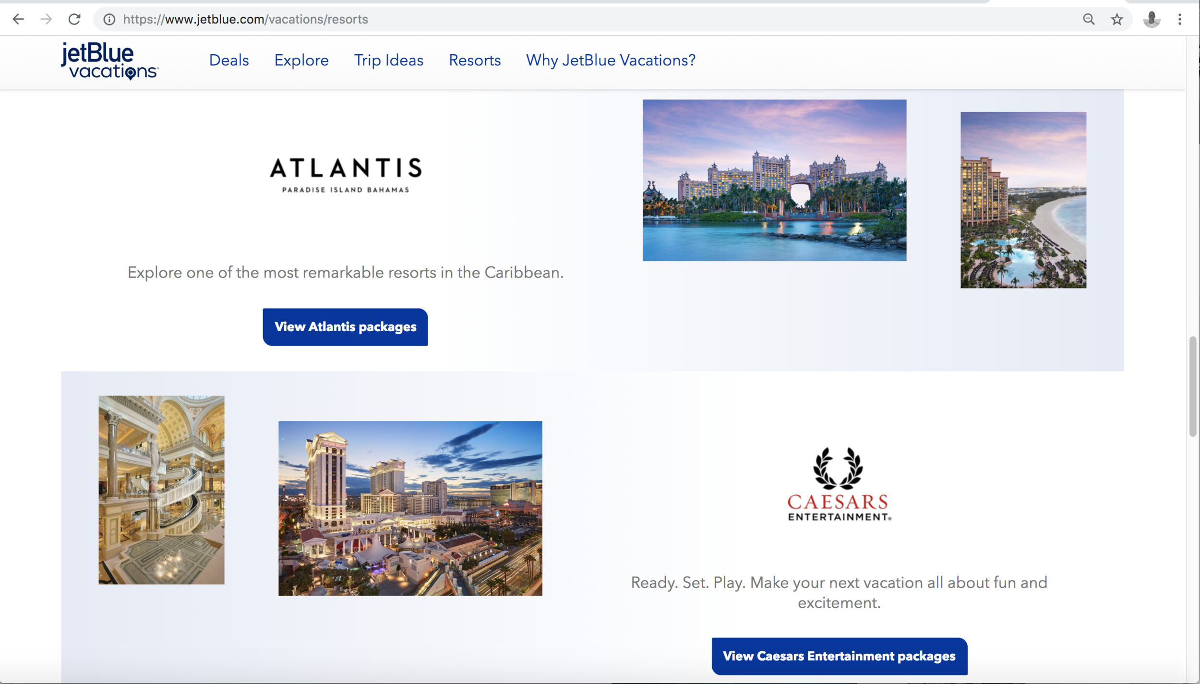
Task: Open Why JetBlue Vacations? nav link
Action: (611, 60)
